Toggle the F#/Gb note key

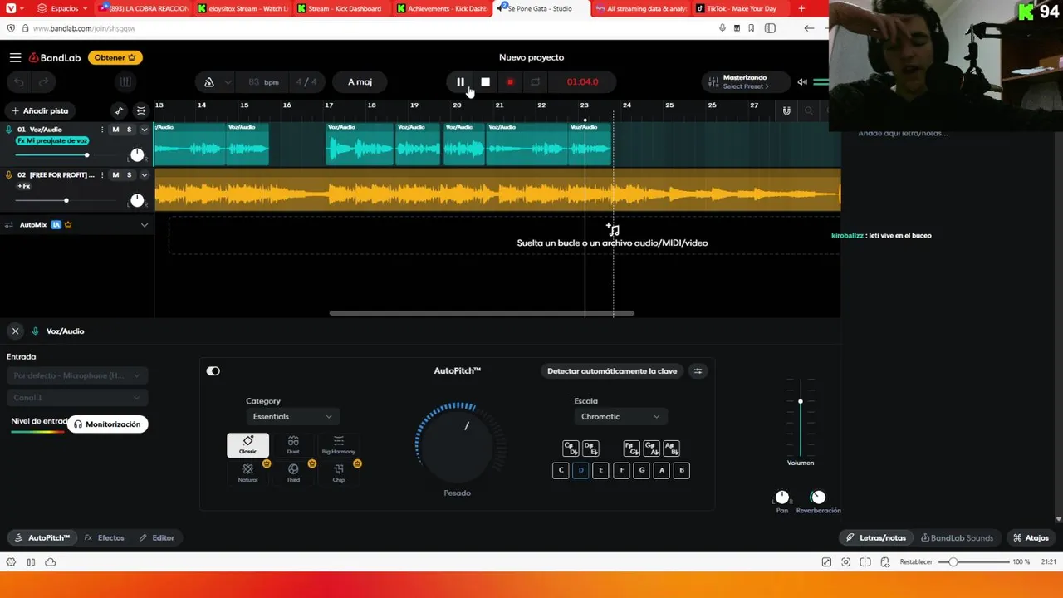point(631,448)
